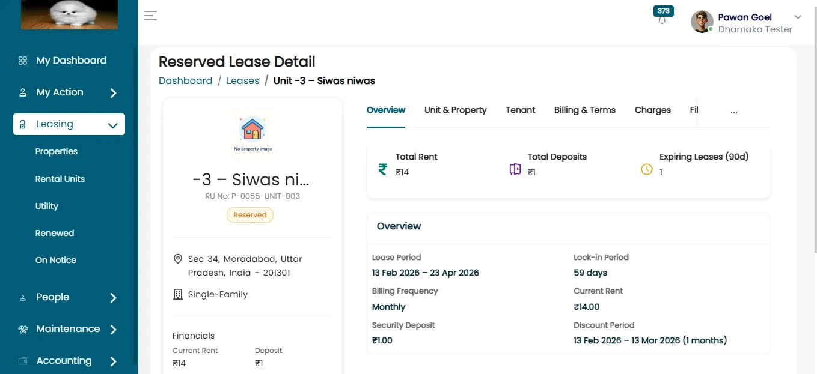Open the Tenant tab
The image size is (817, 374).
coord(521,110)
